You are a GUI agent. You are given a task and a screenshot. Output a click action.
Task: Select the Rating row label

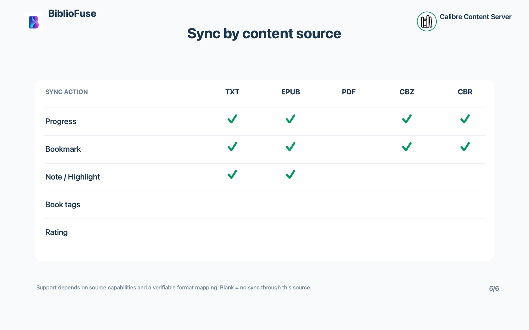(57, 232)
